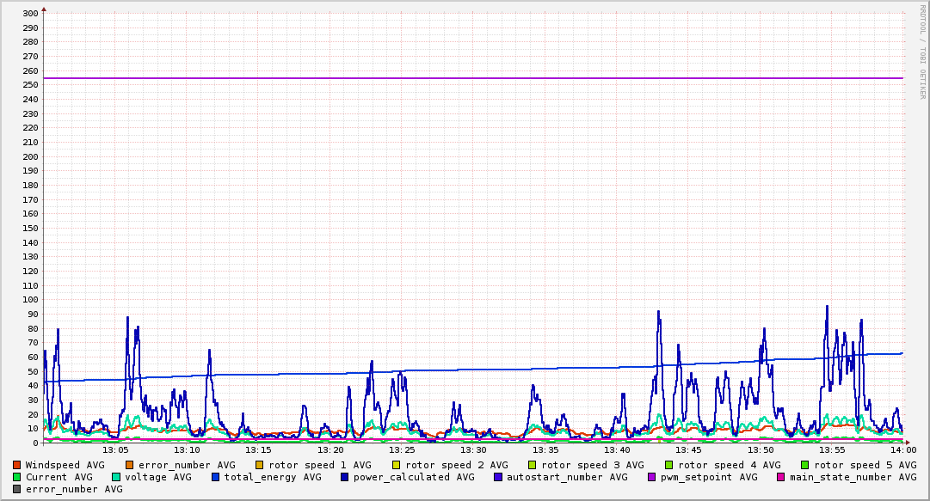
Task: Click the magenta main_state_number AVG swatch
Action: pos(780,477)
